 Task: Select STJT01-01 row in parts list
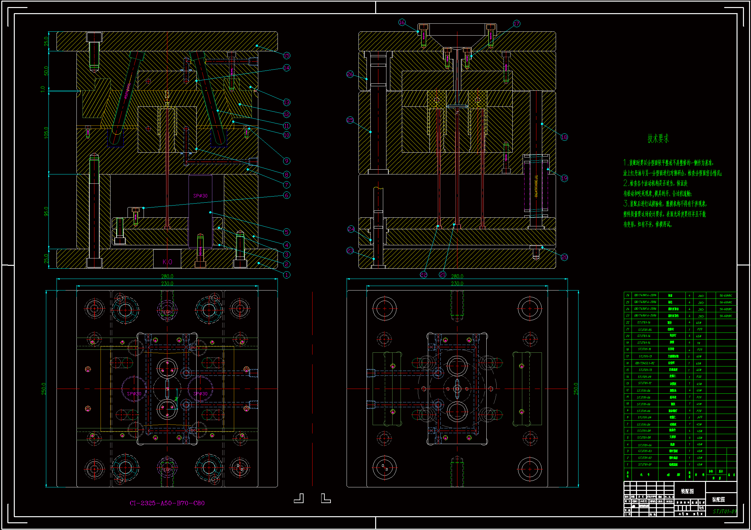[644, 464]
